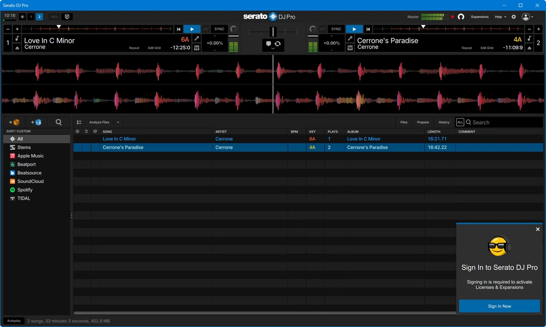The height and width of the screenshot is (327, 546).
Task: Adjust the crossfader slider
Action: point(273,31)
